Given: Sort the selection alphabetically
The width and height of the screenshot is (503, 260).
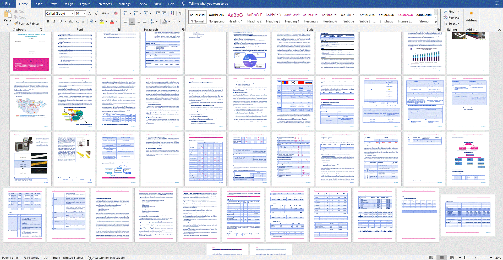Looking at the screenshot, I should (x=172, y=13).
